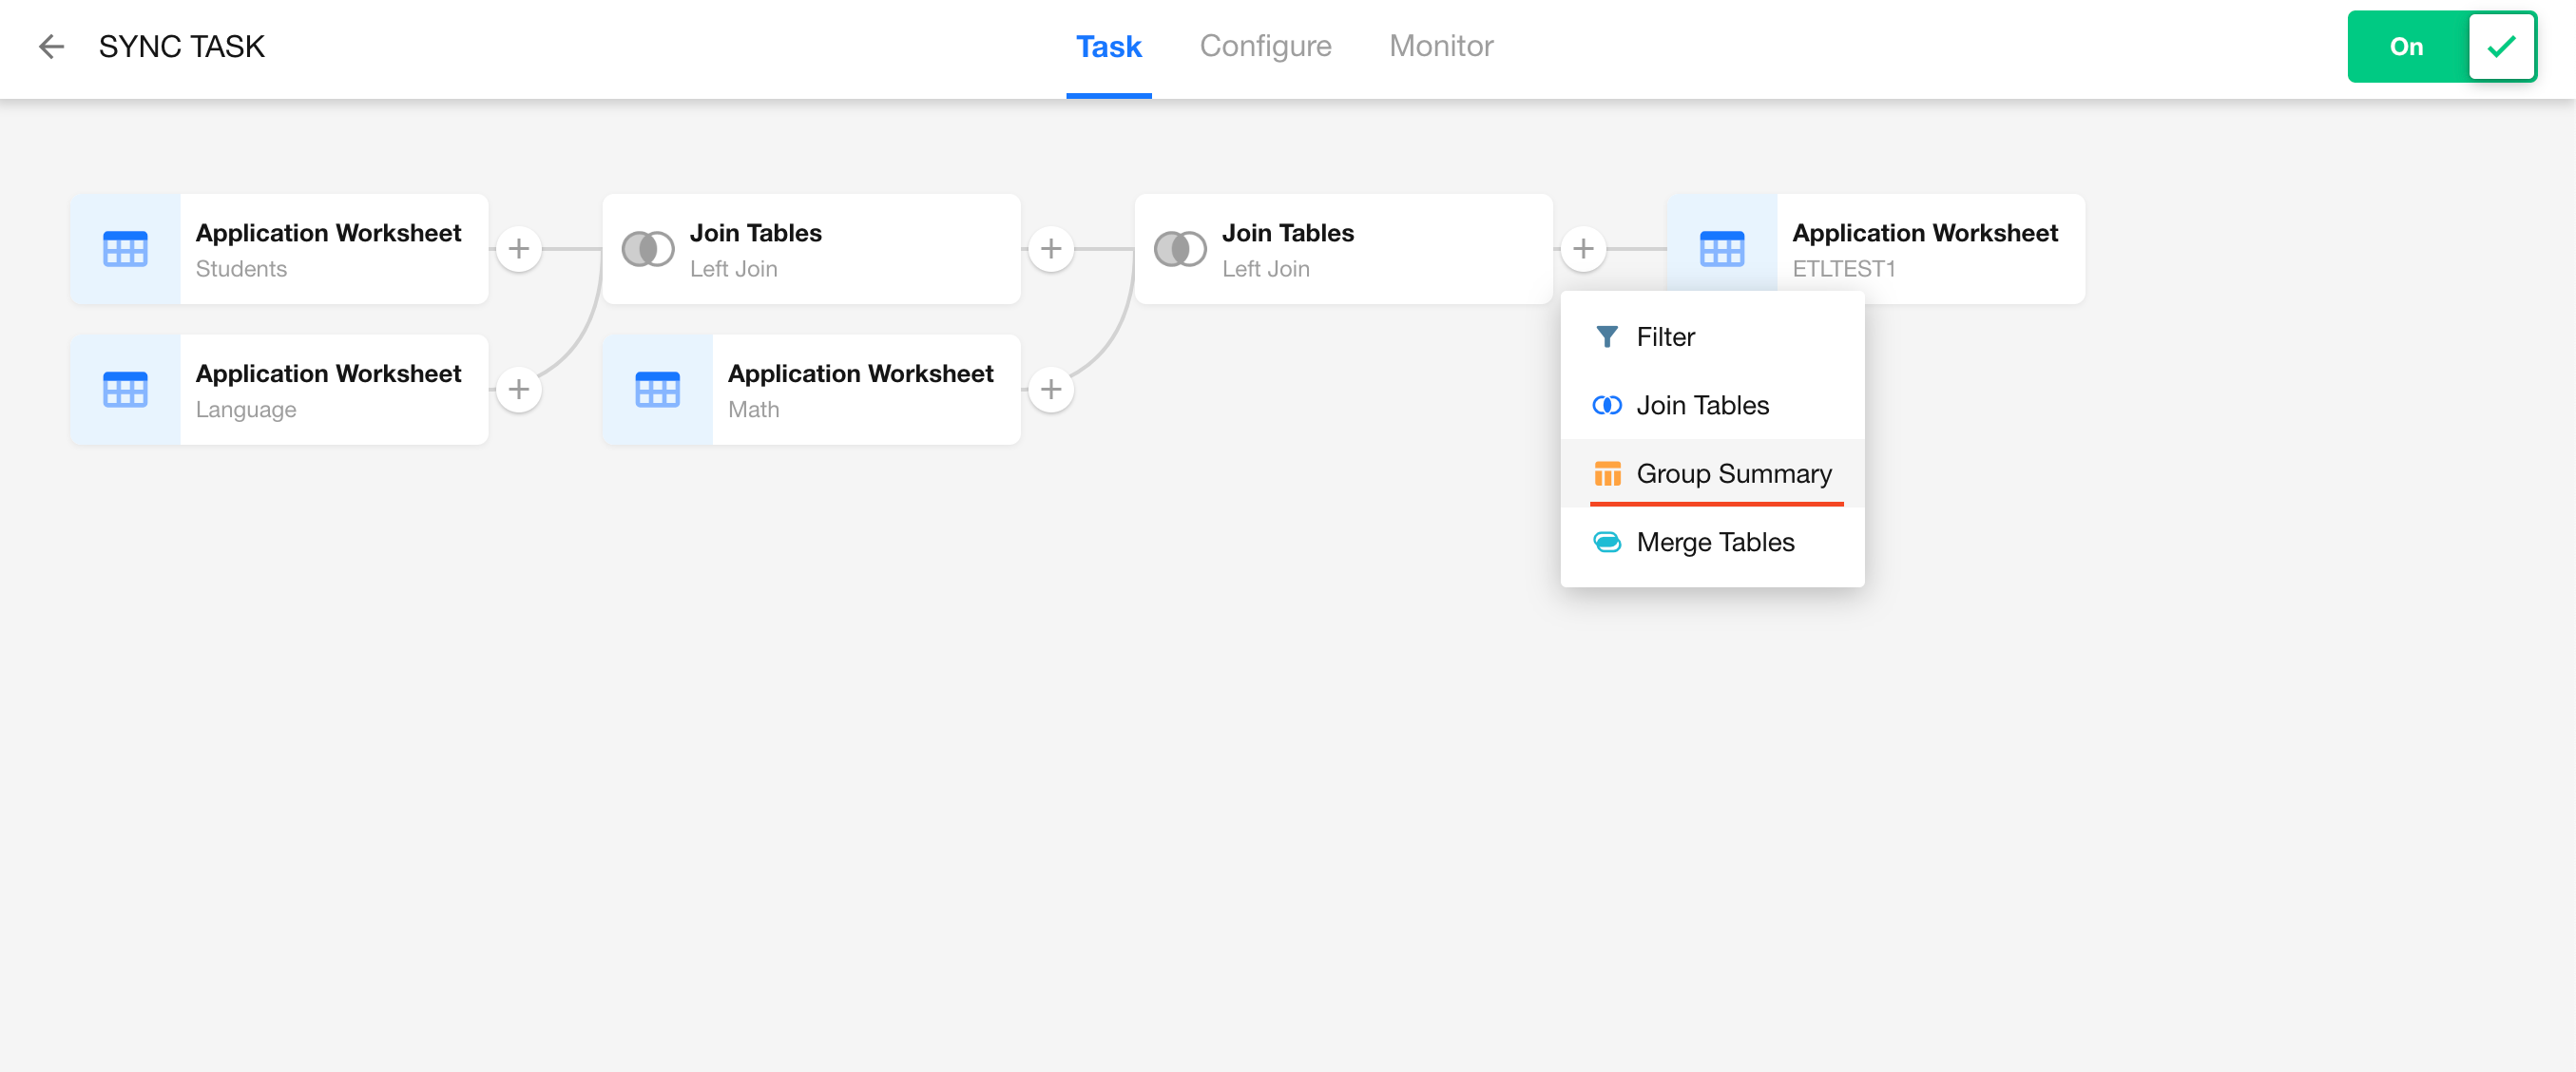This screenshot has width=2576, height=1072.
Task: Click the back arrow beside SYNC TASK
Action: (x=51, y=46)
